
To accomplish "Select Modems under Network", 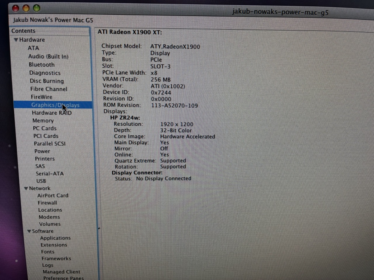I will point(49,217).
